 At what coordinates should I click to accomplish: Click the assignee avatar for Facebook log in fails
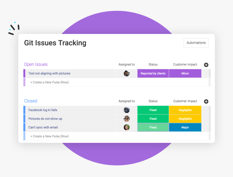click(x=126, y=110)
